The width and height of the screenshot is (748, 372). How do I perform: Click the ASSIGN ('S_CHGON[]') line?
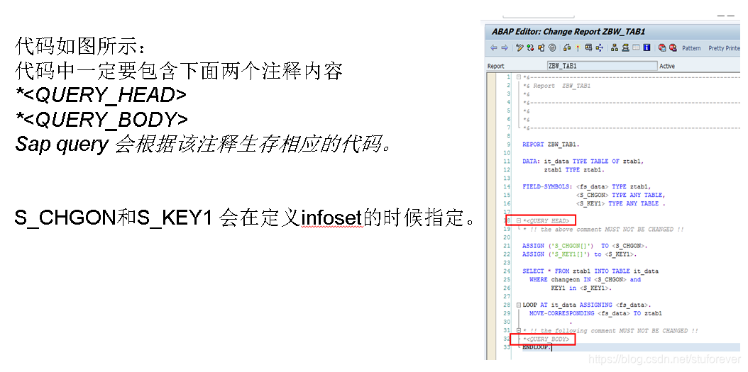click(585, 246)
